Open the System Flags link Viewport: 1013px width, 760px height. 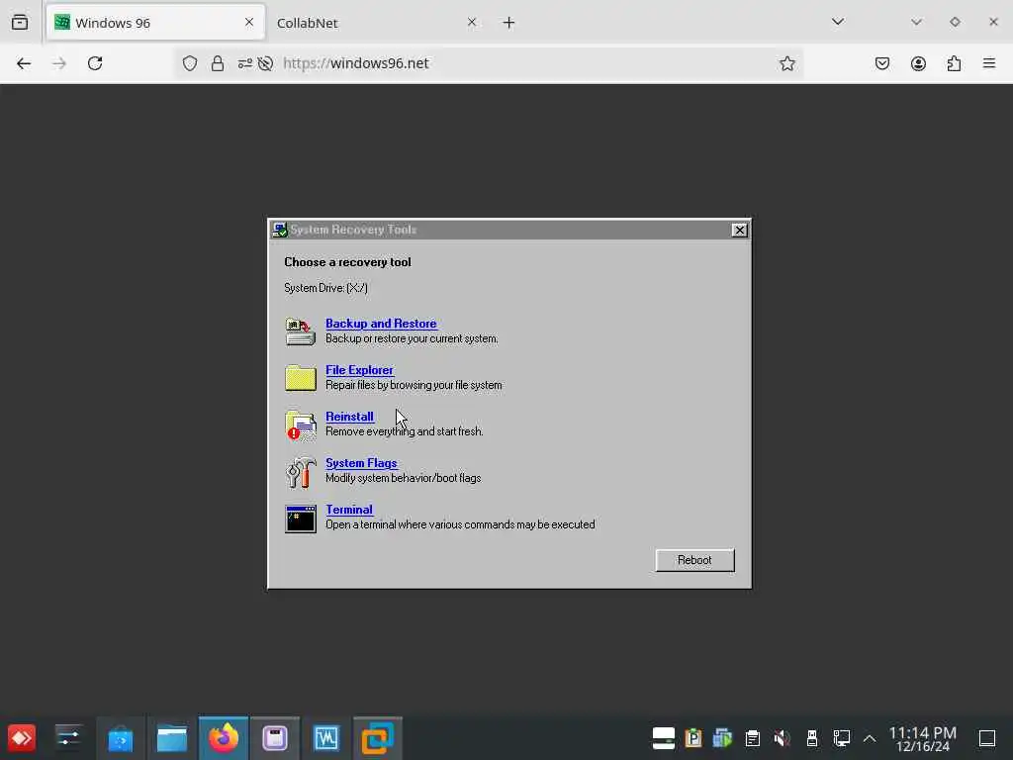click(x=361, y=463)
